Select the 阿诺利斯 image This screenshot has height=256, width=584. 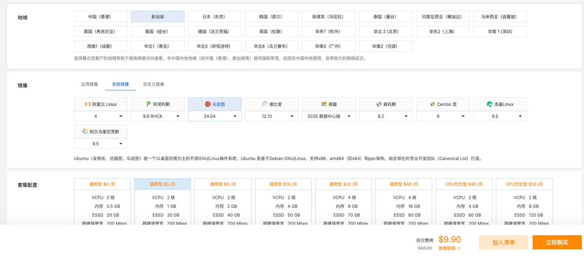[158, 104]
